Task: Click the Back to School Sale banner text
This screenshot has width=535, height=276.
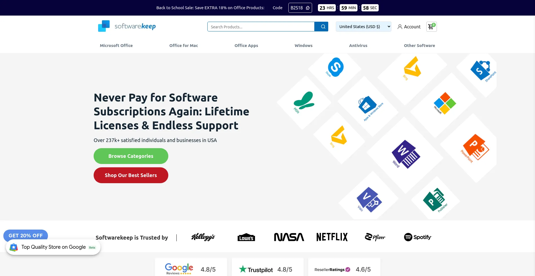Action: (210, 8)
